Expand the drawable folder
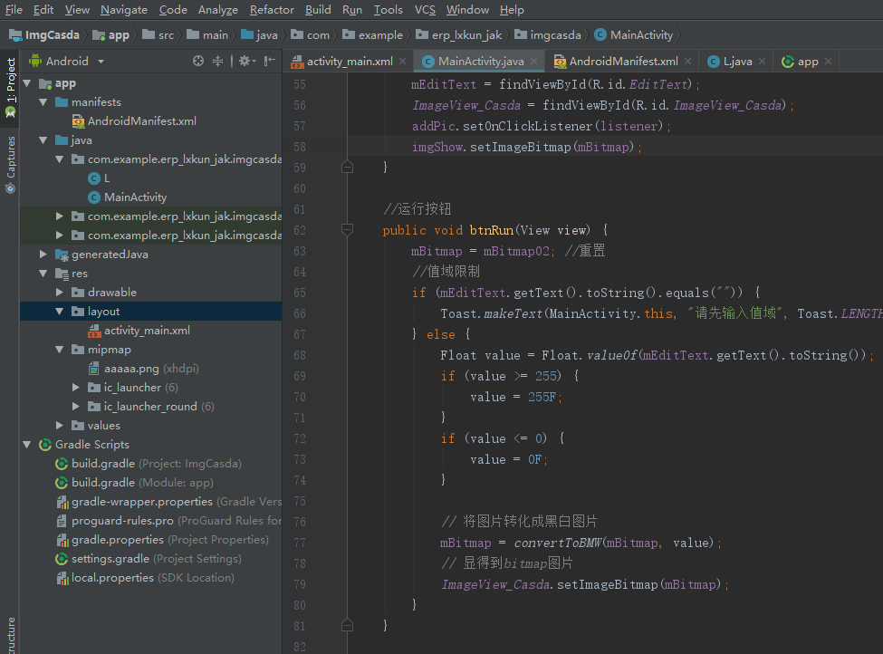Screen dimensions: 883x654 click(x=59, y=293)
